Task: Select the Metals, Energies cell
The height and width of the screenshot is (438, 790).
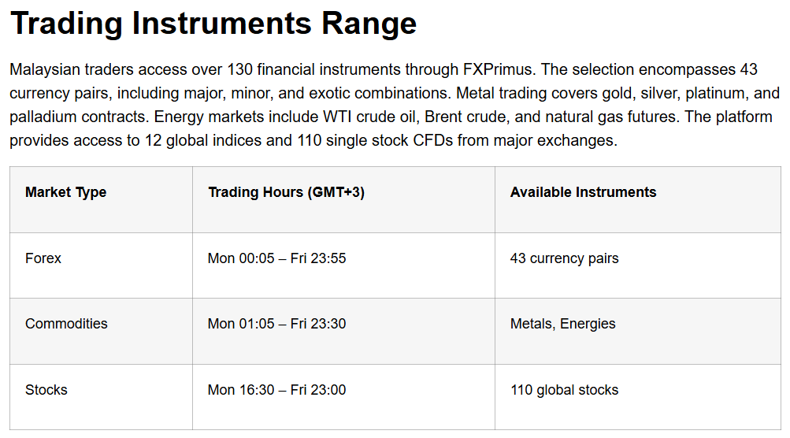Action: 562,324
